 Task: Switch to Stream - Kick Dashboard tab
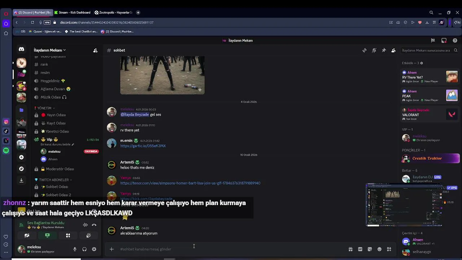coord(73,12)
